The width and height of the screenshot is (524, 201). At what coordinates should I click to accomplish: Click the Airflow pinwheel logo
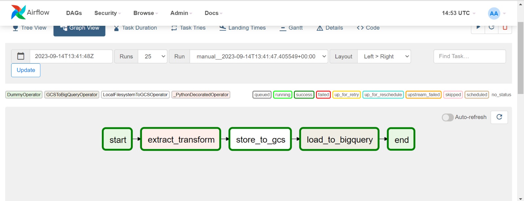pos(18,12)
